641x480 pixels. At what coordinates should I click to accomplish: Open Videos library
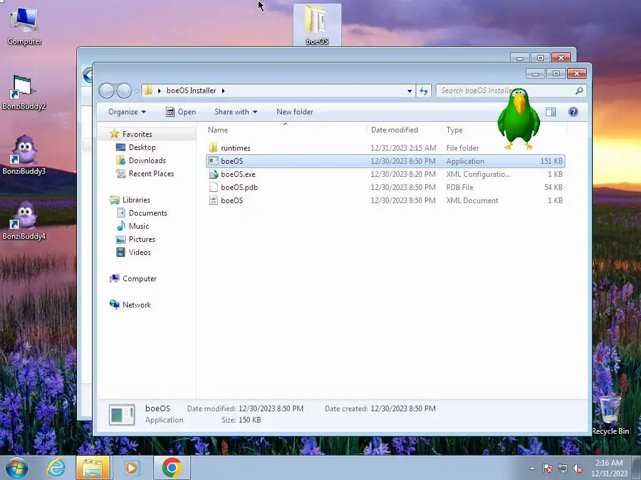pyautogui.click(x=140, y=252)
